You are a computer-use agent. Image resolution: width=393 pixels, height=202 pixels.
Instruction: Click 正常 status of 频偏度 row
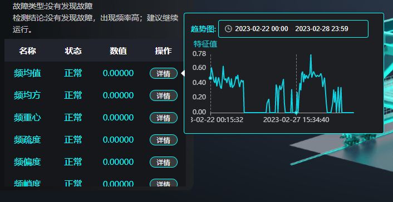click(x=73, y=161)
